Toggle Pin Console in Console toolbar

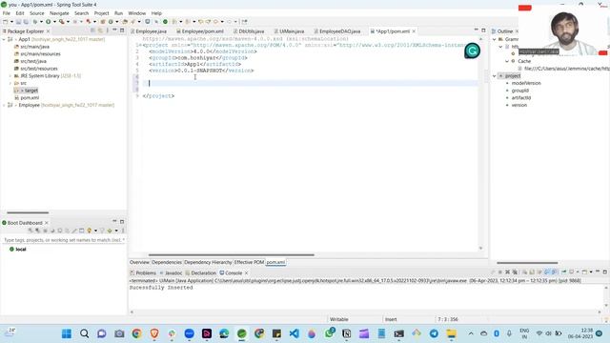(563, 272)
